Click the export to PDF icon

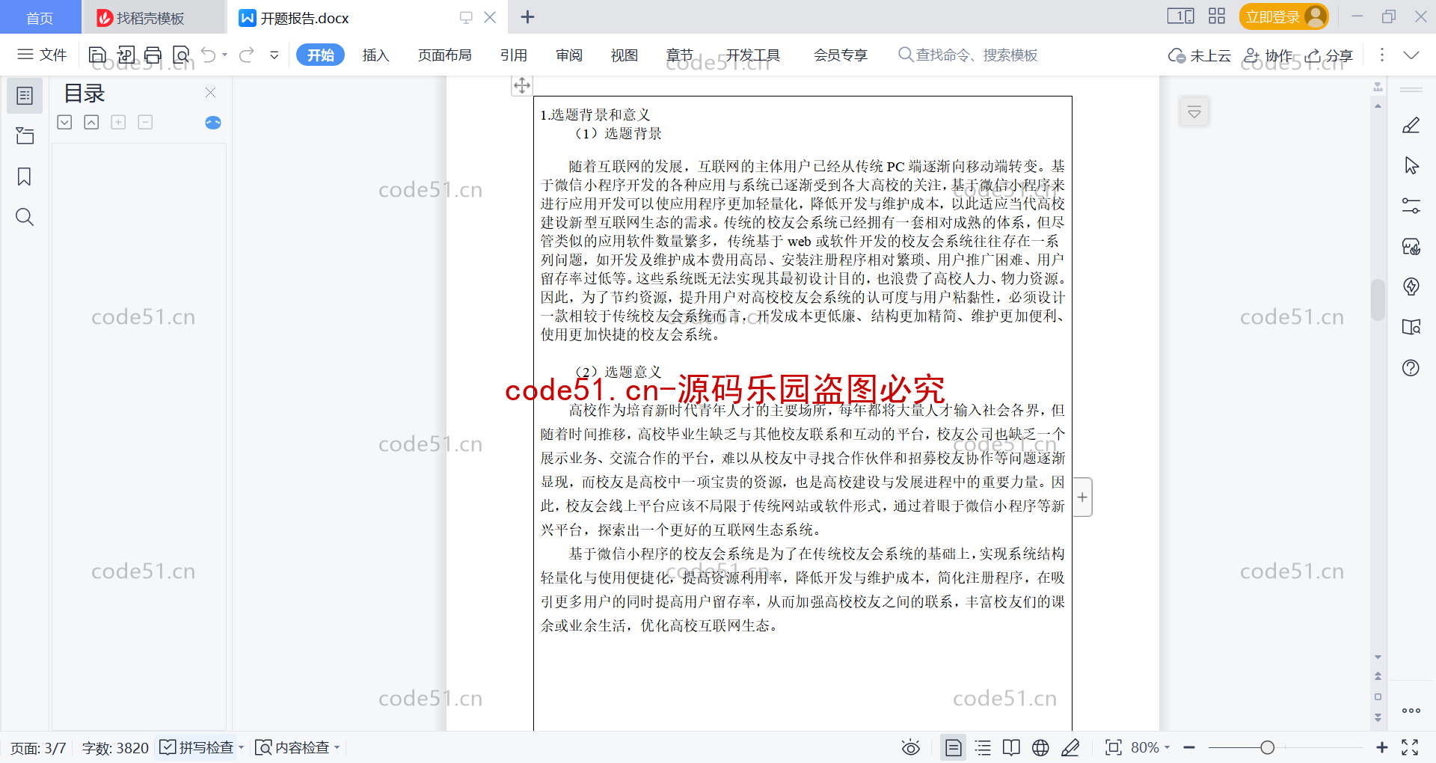click(126, 55)
